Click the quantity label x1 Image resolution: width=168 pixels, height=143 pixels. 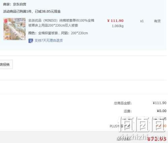pyautogui.click(x=142, y=21)
